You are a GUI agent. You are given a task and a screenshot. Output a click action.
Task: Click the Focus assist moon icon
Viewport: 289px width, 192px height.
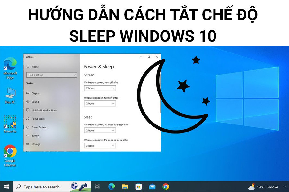[28, 118]
